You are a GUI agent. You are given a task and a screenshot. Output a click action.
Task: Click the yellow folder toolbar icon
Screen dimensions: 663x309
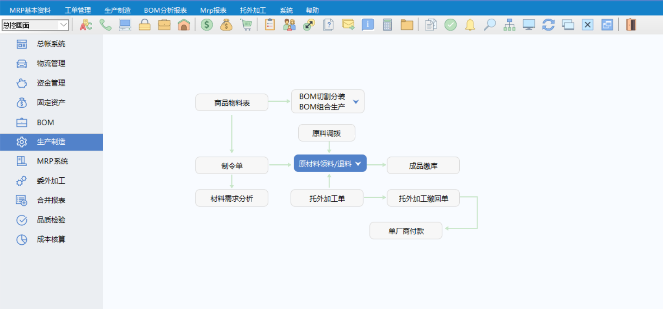pyautogui.click(x=407, y=25)
